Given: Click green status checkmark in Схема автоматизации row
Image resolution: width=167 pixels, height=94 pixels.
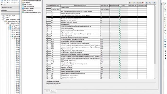Looking at the screenshot, I should tap(120, 28).
